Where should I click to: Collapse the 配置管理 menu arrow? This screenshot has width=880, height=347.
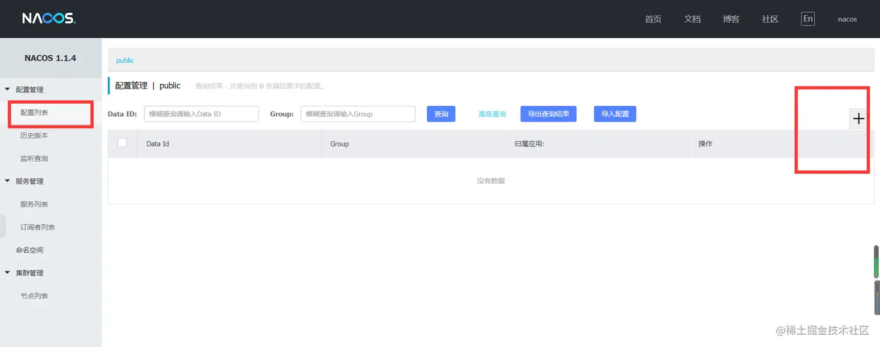point(8,90)
